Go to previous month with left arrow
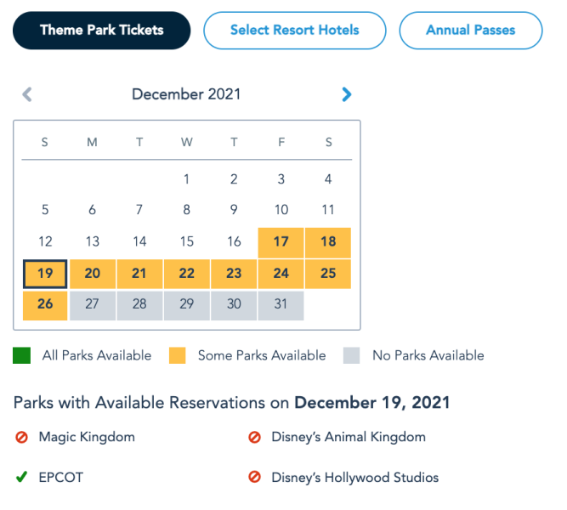This screenshot has height=510, width=567. tap(27, 94)
